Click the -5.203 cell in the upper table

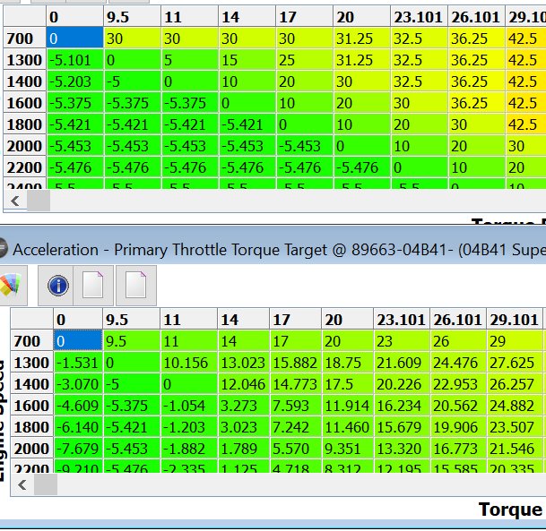tap(75, 81)
